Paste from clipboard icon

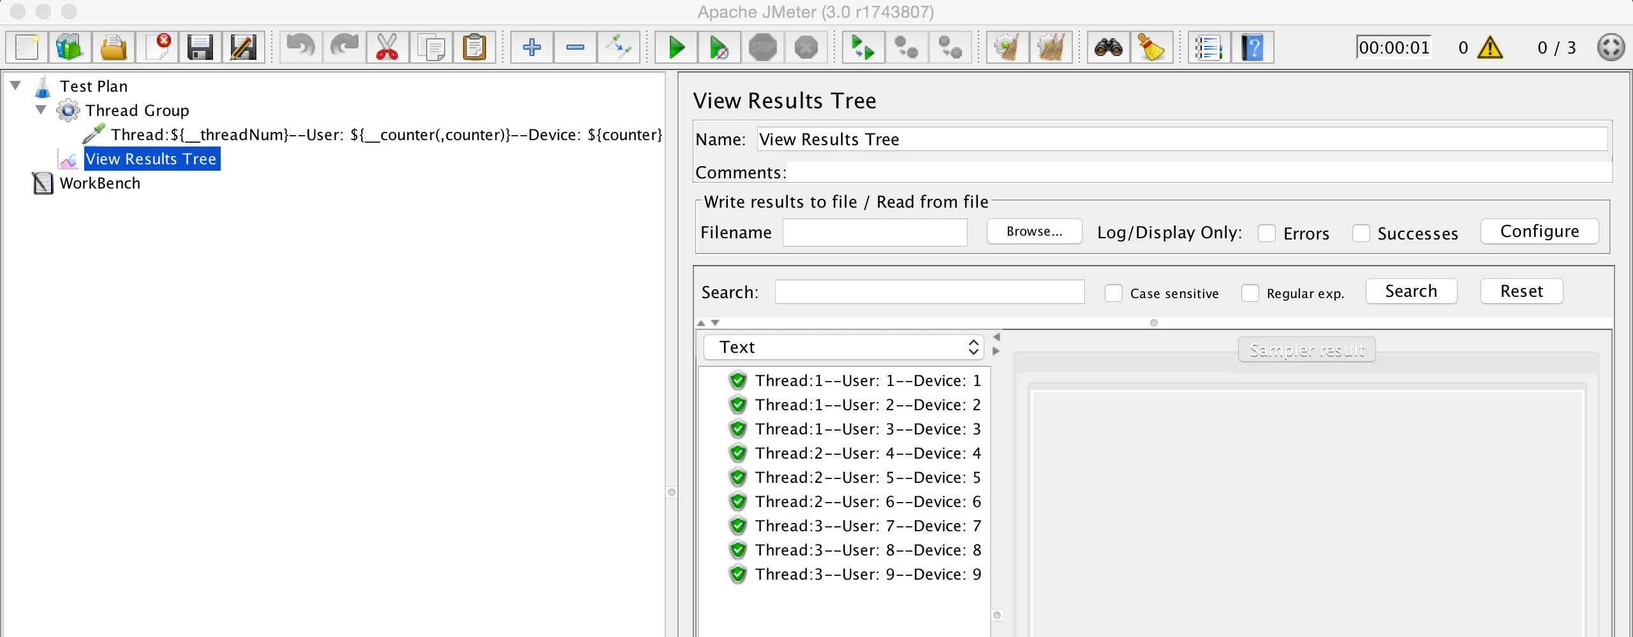(x=475, y=47)
